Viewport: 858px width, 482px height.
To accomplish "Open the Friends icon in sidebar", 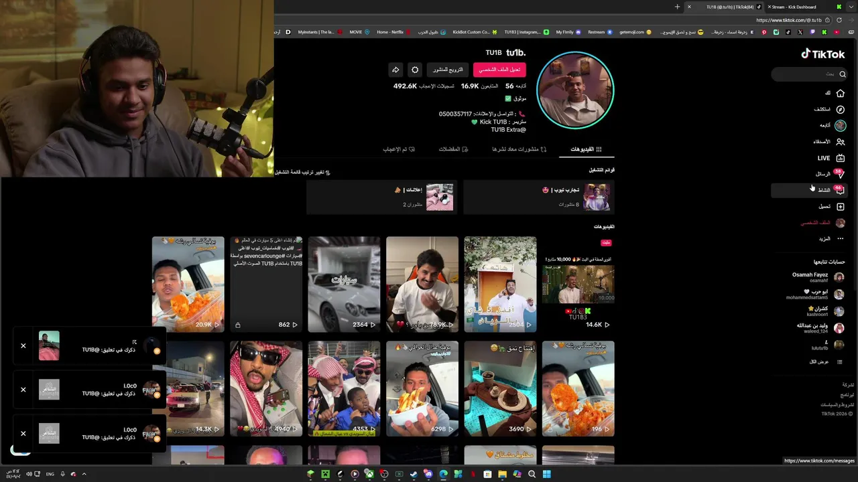I will coord(840,142).
